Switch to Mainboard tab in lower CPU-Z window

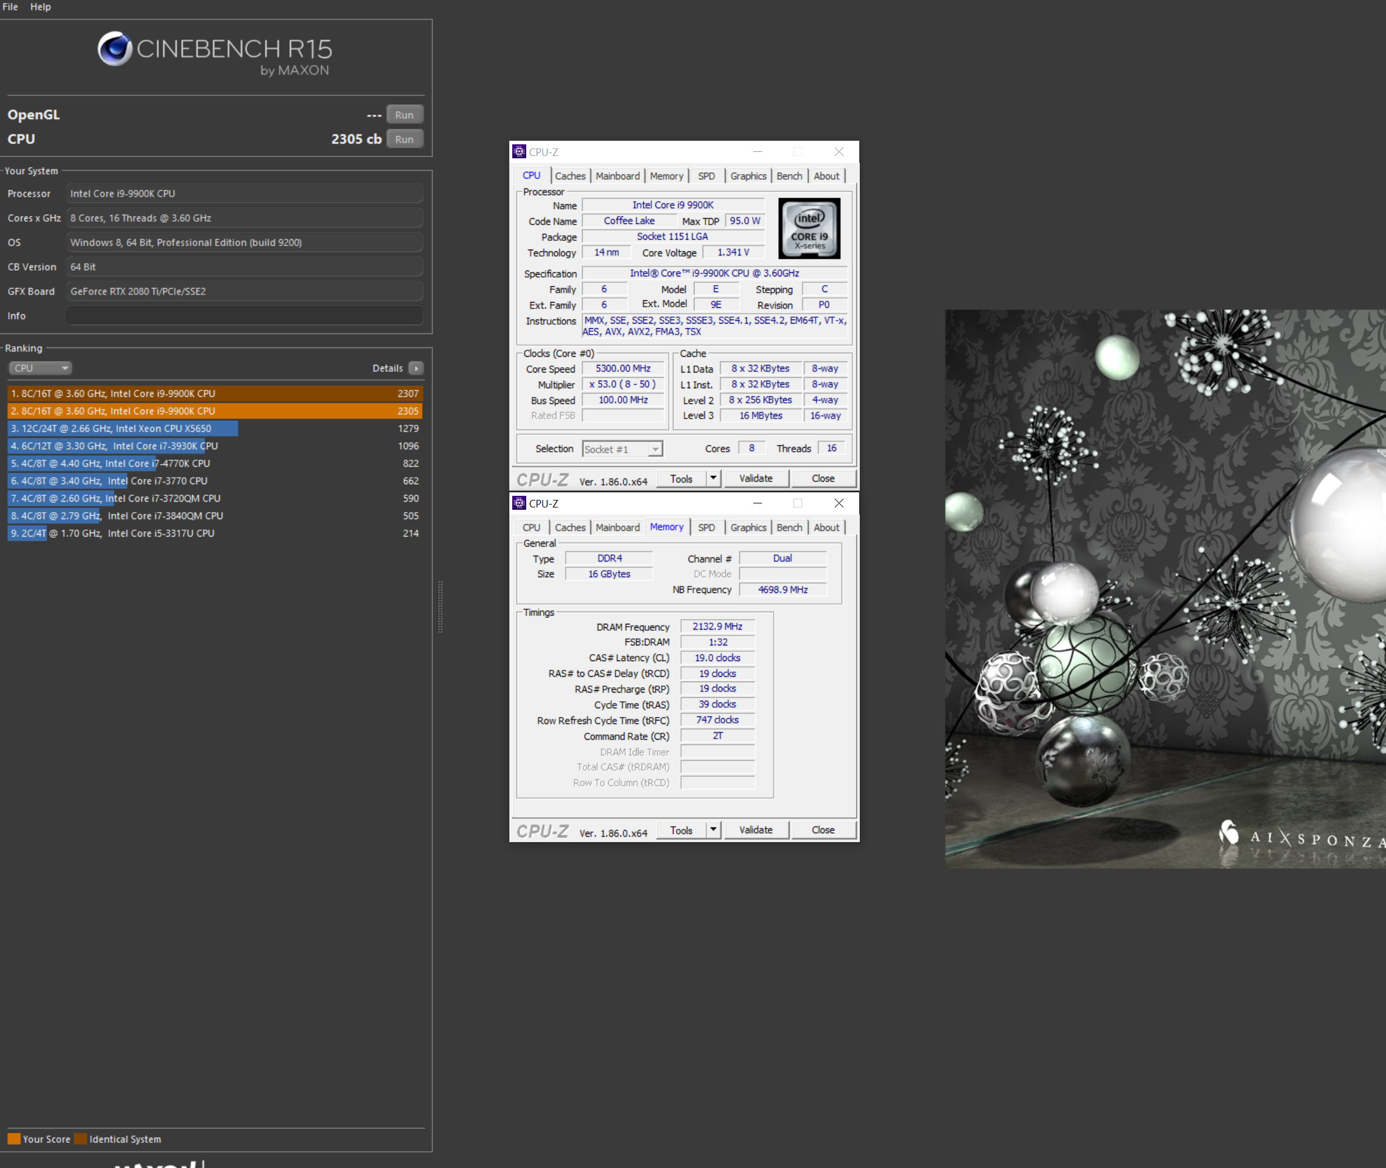coord(618,528)
